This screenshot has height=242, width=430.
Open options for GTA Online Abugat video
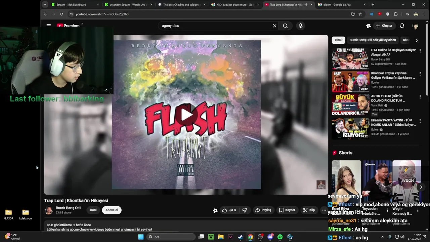(420, 50)
